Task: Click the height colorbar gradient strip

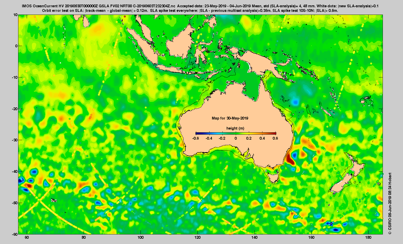Action: (236, 133)
